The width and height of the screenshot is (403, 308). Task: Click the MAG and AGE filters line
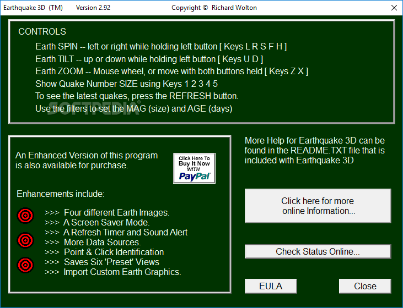(133, 109)
